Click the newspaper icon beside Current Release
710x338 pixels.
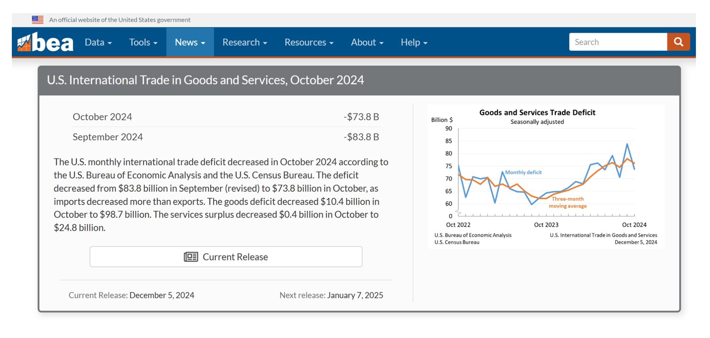click(x=191, y=257)
